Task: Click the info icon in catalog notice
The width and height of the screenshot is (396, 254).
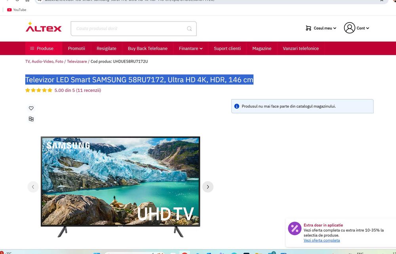Action: (x=237, y=106)
